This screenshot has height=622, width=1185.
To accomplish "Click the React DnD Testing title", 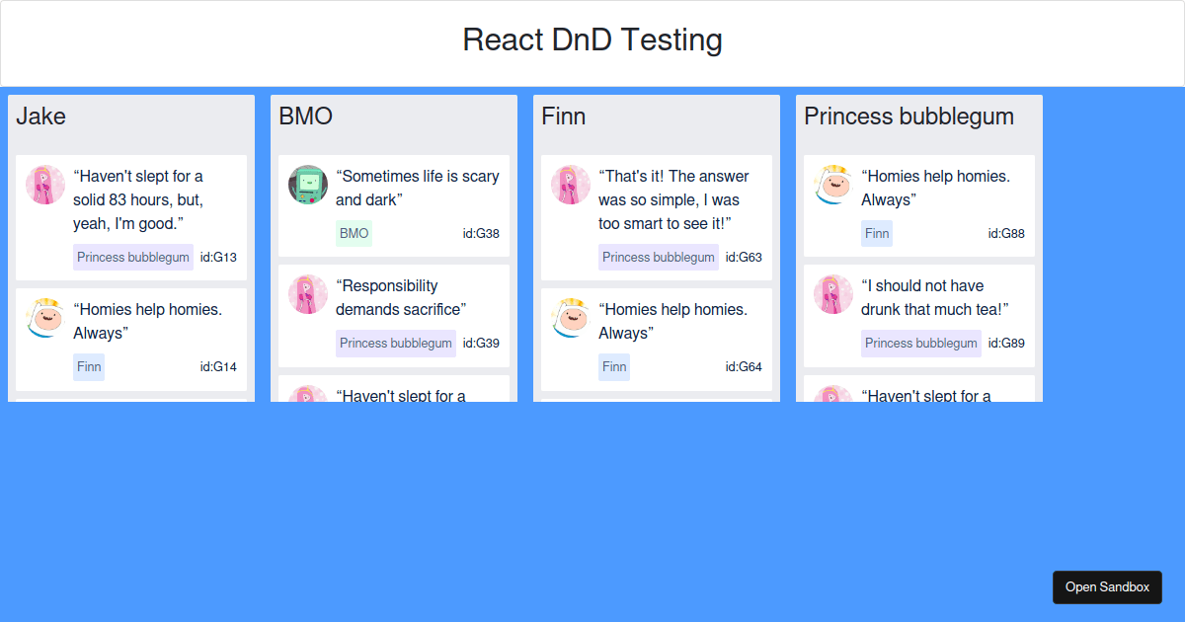I will pyautogui.click(x=592, y=40).
